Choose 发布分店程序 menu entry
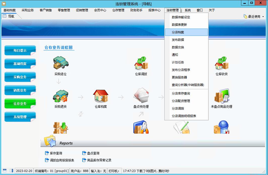Viewport: 268px width, 175px height. 186,70
